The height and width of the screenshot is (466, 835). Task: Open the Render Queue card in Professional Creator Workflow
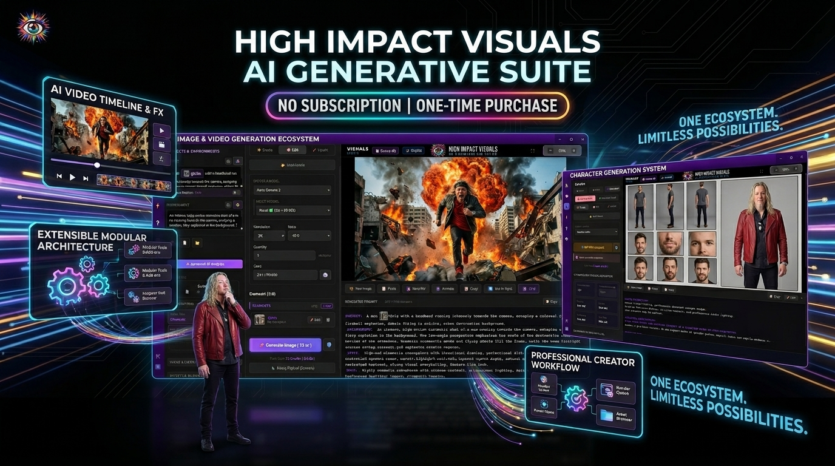(x=615, y=392)
